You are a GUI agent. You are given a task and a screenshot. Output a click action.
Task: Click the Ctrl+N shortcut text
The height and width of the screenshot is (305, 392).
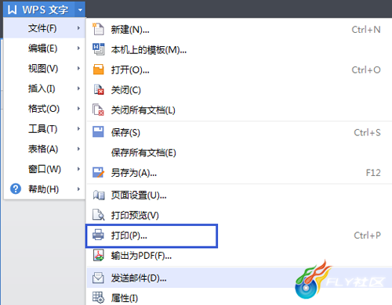(x=366, y=30)
